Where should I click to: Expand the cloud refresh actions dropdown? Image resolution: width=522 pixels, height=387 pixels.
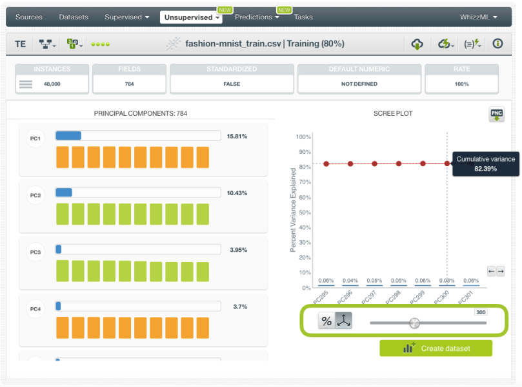[446, 44]
